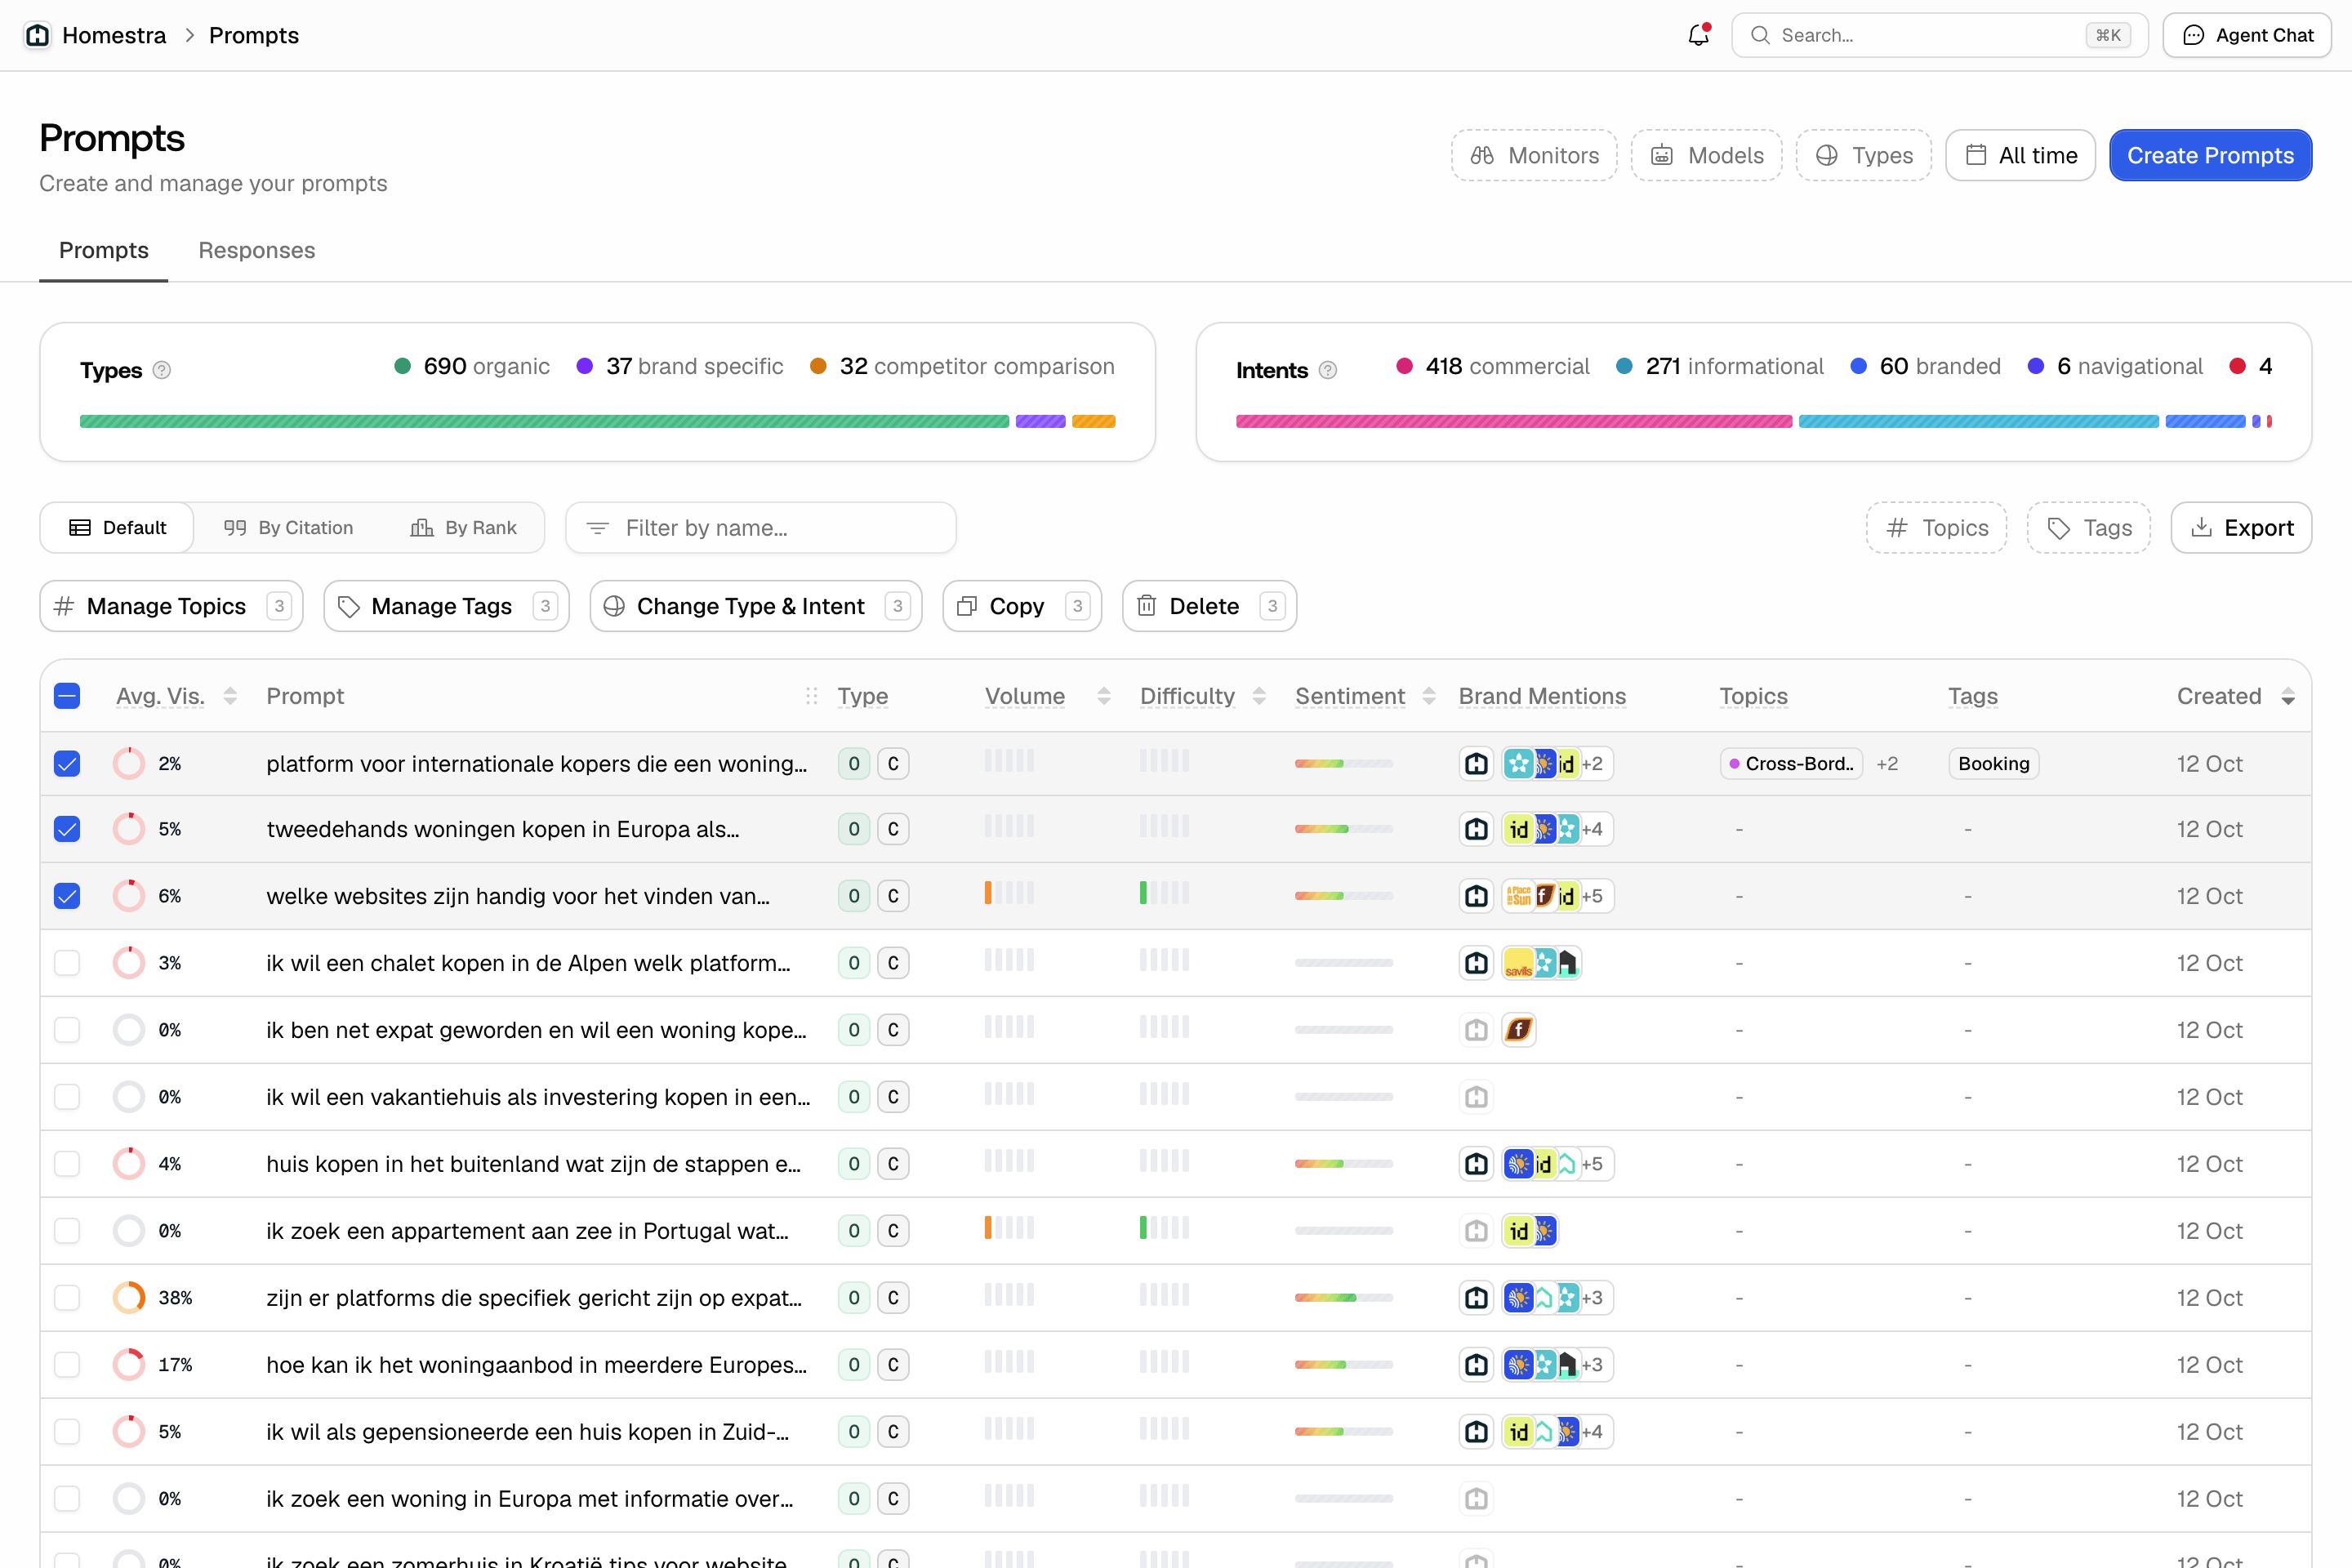Click Delete for selected prompts
2352x1568 pixels.
tap(1209, 606)
